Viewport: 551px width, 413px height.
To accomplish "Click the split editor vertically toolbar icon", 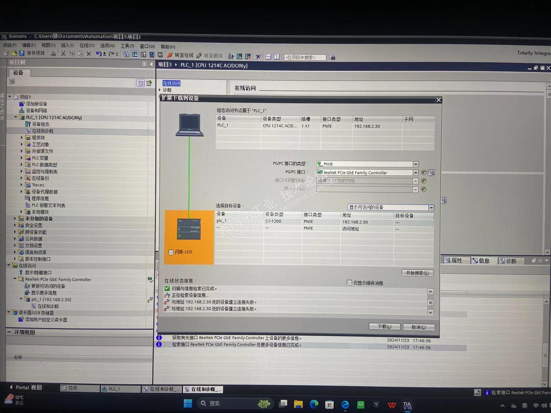I will pyautogui.click(x=277, y=57).
